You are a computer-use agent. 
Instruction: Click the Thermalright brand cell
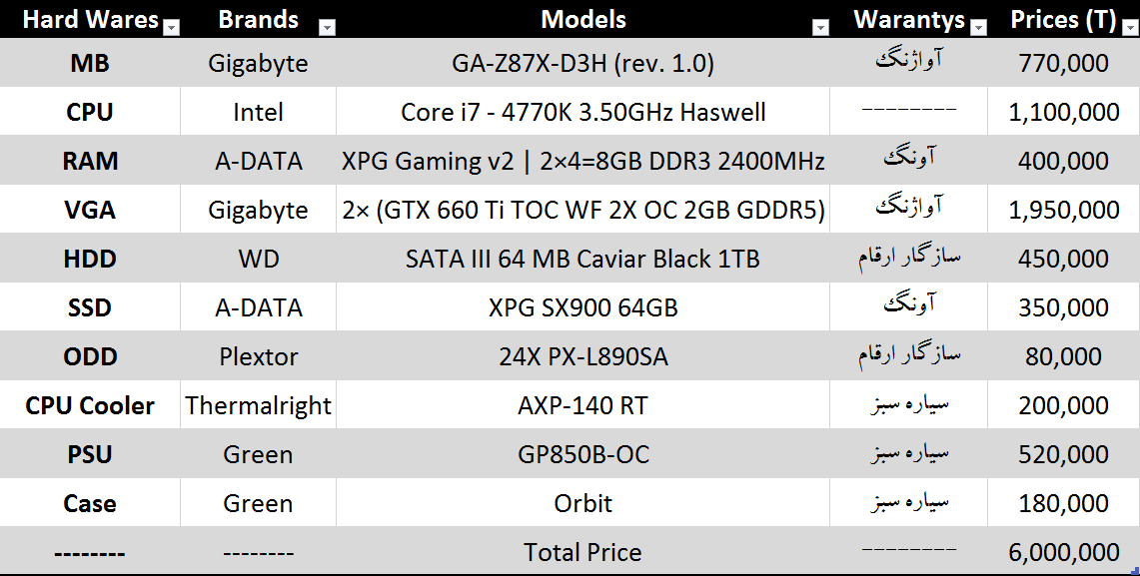click(x=258, y=406)
